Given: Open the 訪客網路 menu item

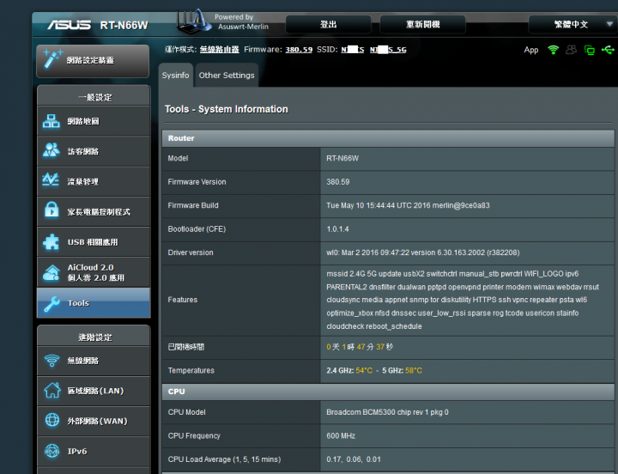Looking at the screenshot, I should point(94,151).
